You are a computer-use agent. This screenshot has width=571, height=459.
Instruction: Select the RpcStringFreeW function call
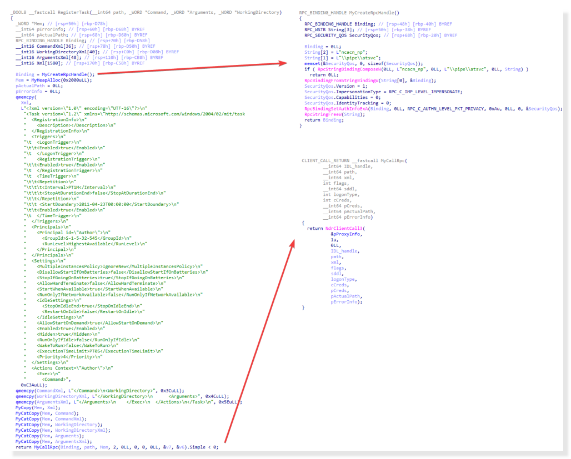pos(322,114)
